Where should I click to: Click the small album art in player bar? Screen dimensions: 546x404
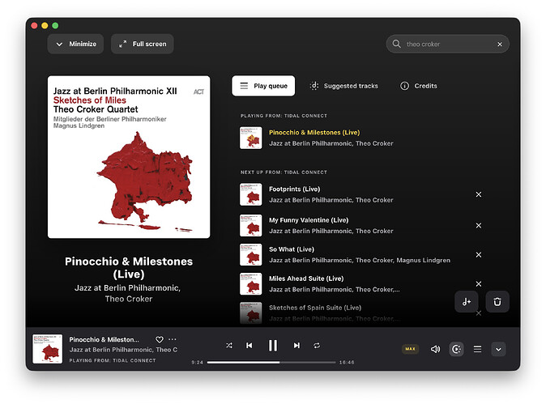click(47, 349)
